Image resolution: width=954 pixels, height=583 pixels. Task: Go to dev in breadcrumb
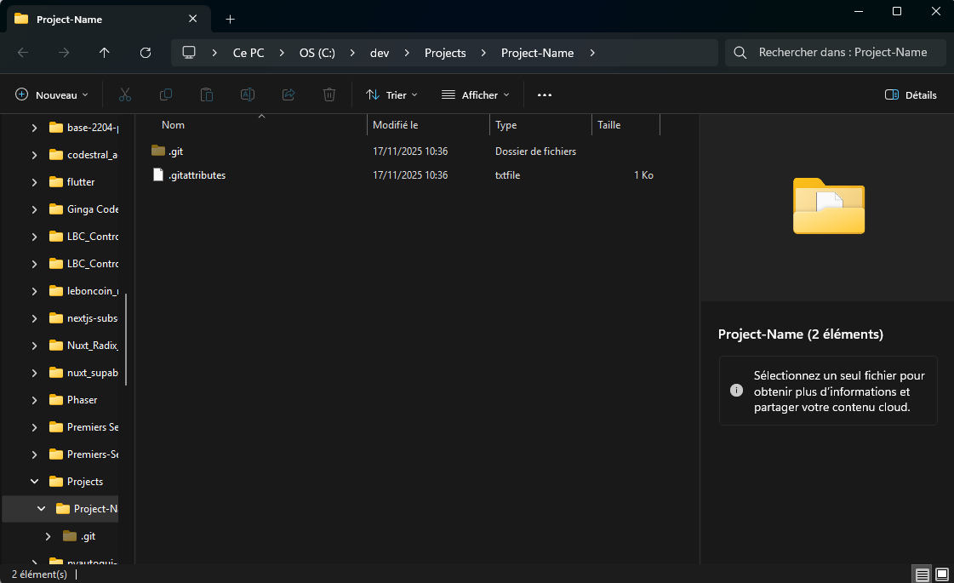[380, 53]
